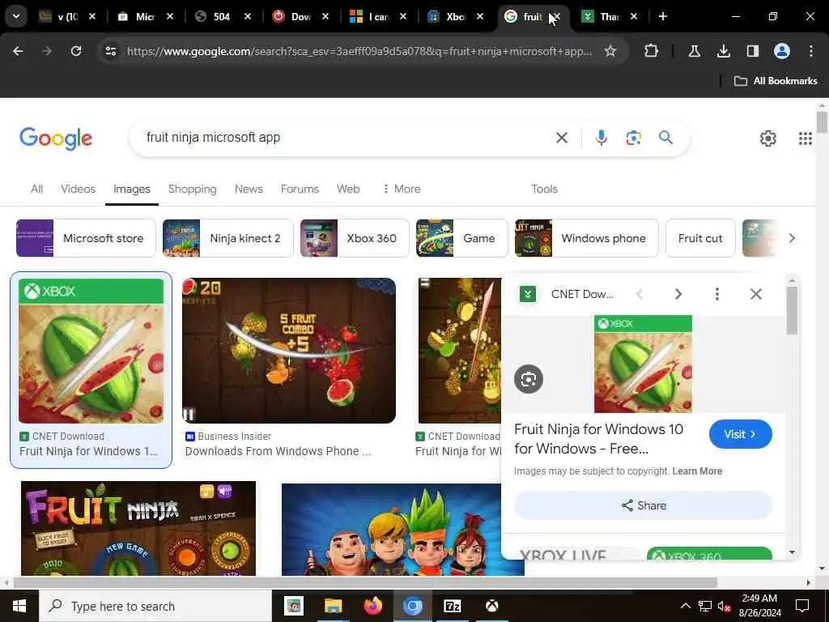Submit search with the magnifier icon
Image resolution: width=829 pixels, height=622 pixels.
point(665,138)
